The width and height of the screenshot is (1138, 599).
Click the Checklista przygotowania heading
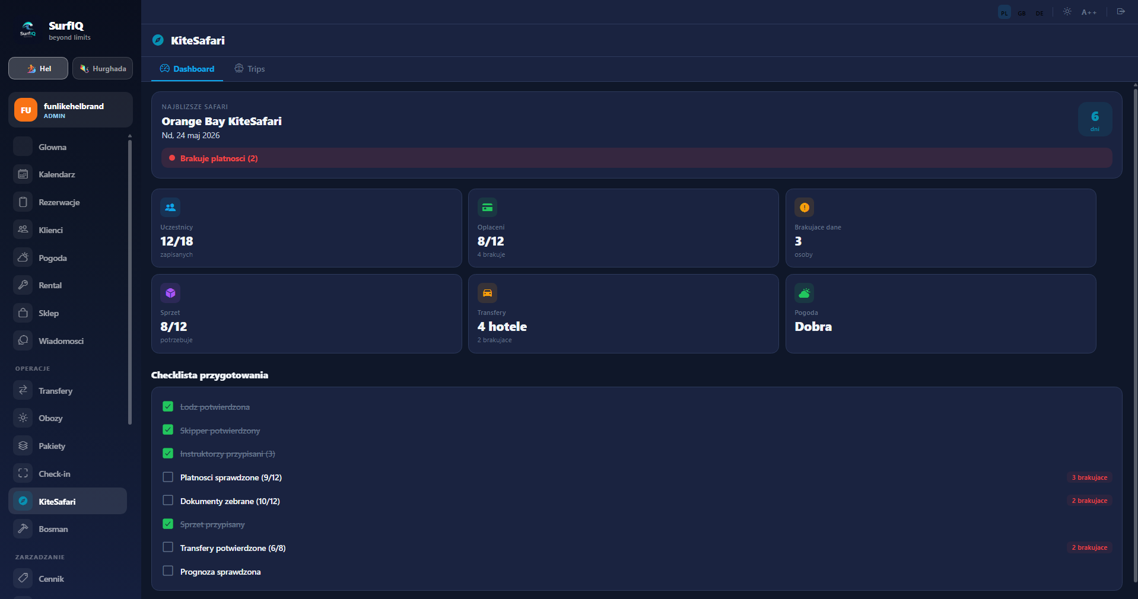(209, 375)
